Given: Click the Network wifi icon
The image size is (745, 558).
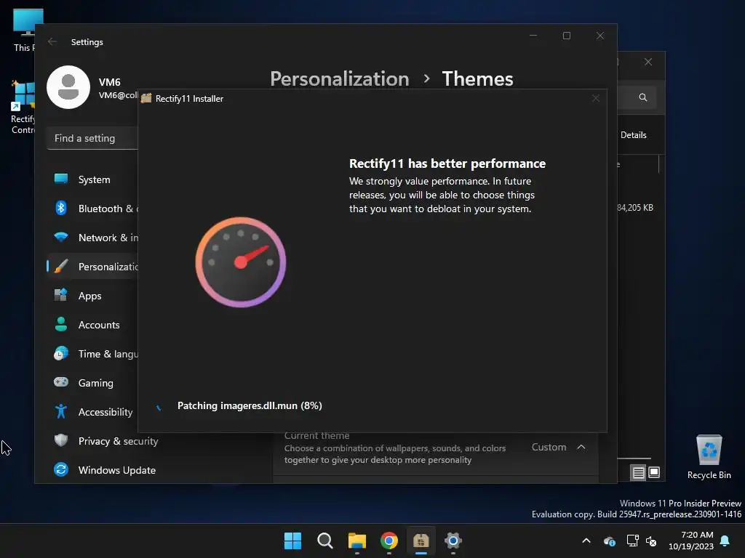Looking at the screenshot, I should [x=61, y=237].
